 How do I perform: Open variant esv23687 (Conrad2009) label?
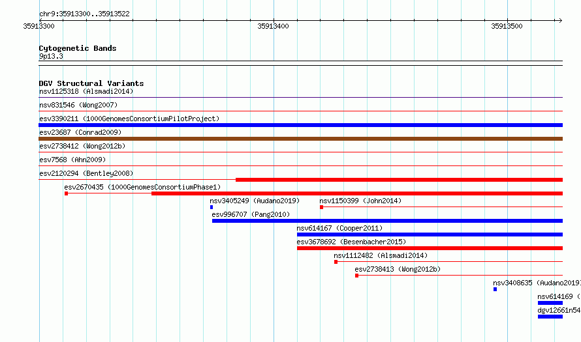coord(80,132)
